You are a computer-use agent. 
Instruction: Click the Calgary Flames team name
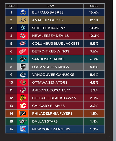[x=48, y=106]
